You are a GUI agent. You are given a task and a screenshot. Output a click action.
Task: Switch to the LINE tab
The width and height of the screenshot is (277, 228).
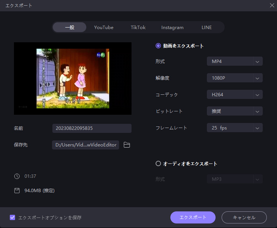pyautogui.click(x=207, y=27)
